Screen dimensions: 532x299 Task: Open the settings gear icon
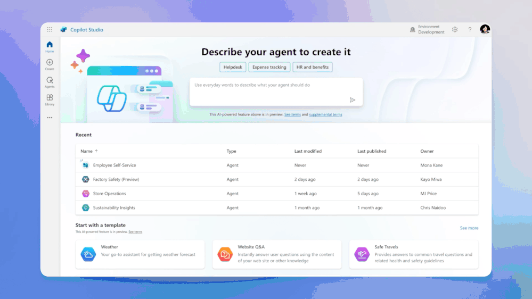[455, 29]
